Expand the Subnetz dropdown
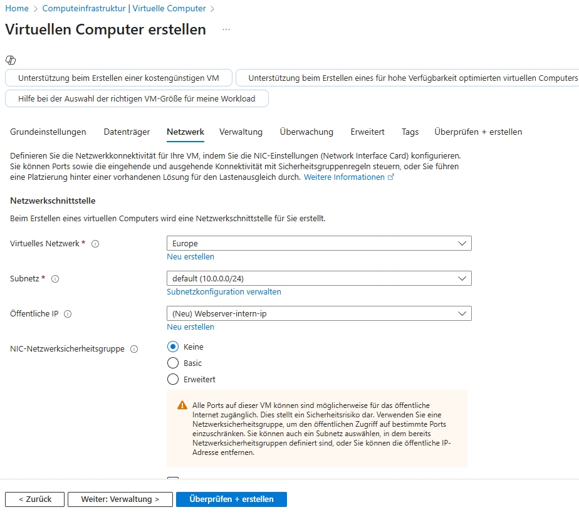The width and height of the screenshot is (579, 522). [319, 278]
